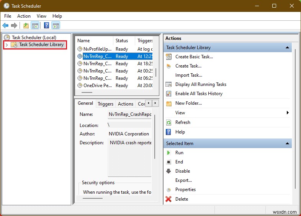This screenshot has height=216, width=301.
Task: Click the green Refresh icon
Action: [x=168, y=122]
